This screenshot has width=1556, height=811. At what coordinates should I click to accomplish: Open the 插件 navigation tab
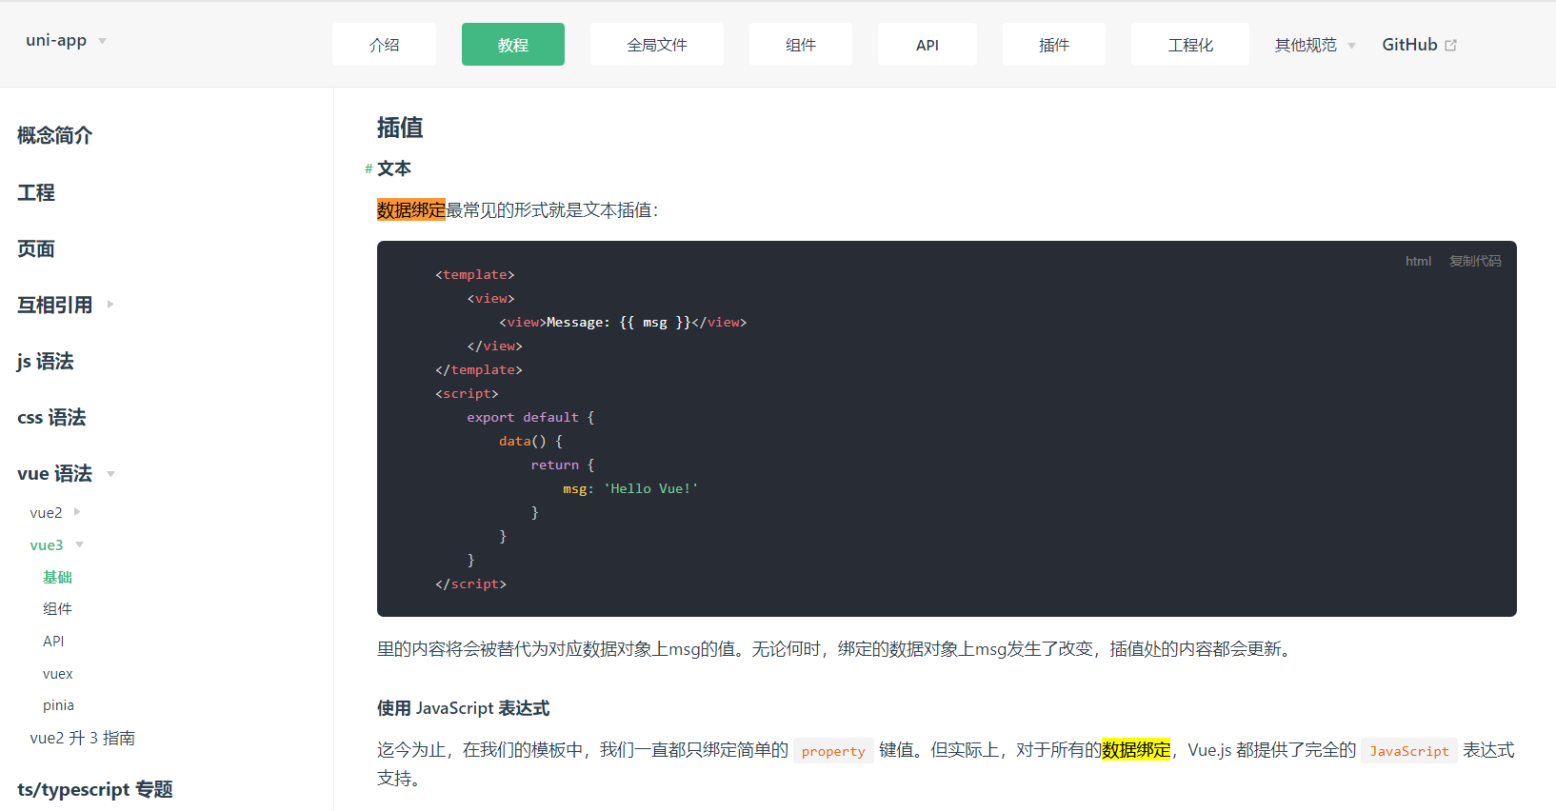point(1054,45)
